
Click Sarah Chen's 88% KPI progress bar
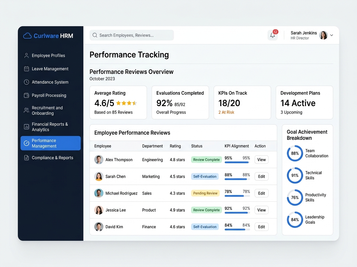point(237,179)
